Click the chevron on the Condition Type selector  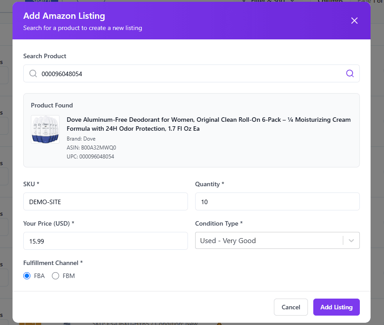pyautogui.click(x=351, y=240)
